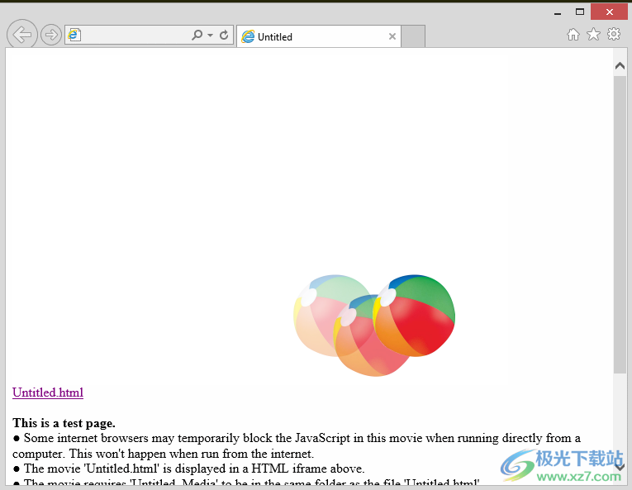Expand the address bar autocomplete dropdown arrow
Image resolution: width=632 pixels, height=490 pixels.
pyautogui.click(x=210, y=36)
